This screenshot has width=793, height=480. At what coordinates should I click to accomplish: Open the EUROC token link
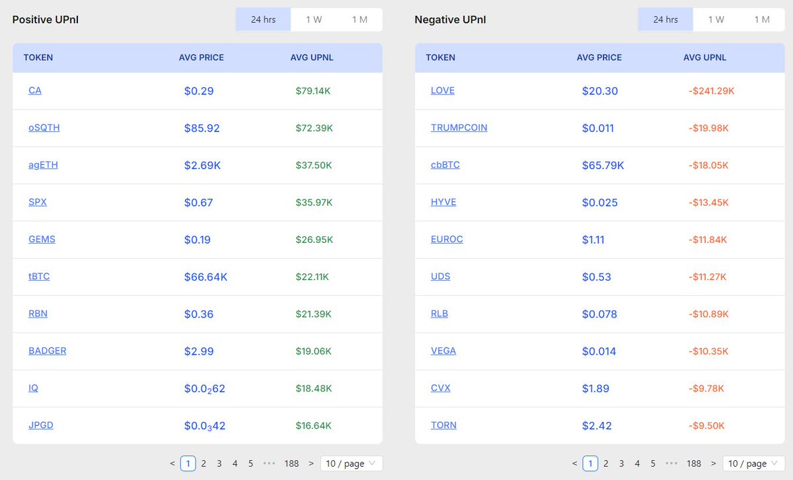447,239
